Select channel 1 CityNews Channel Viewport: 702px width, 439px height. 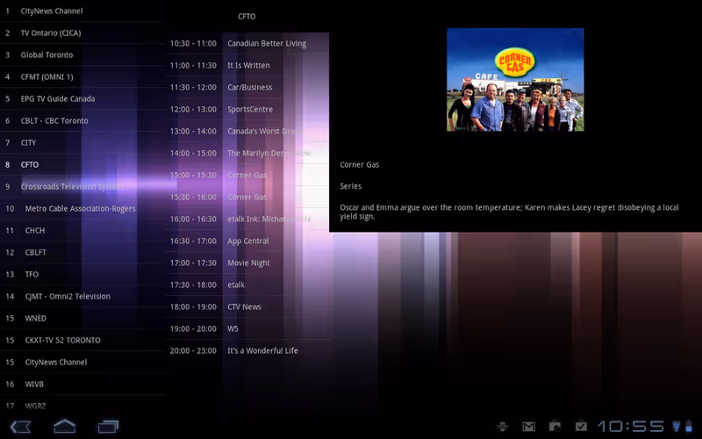click(x=82, y=11)
